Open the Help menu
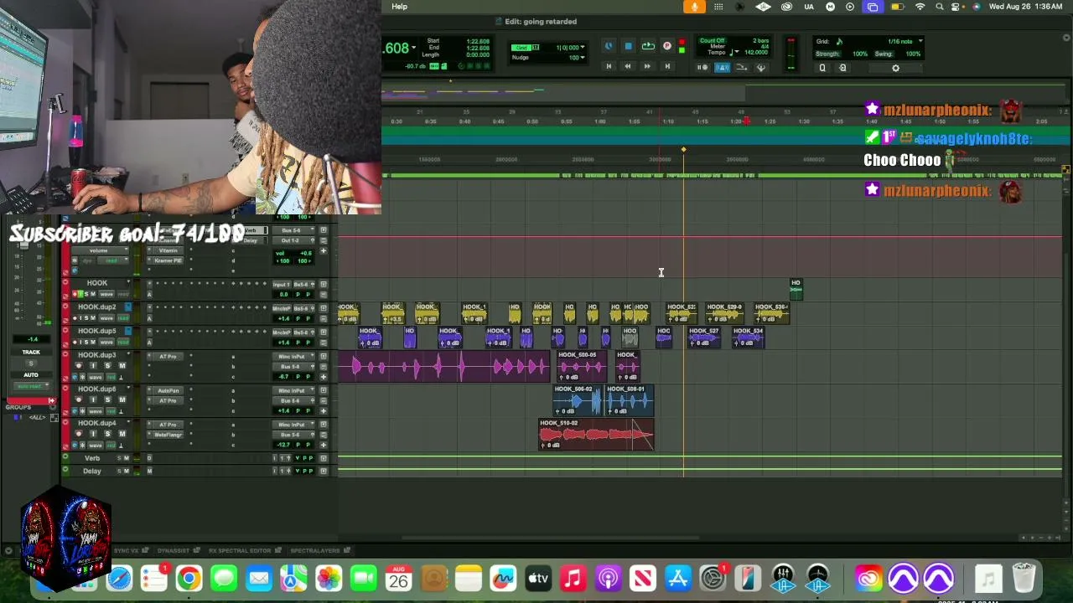 click(400, 7)
